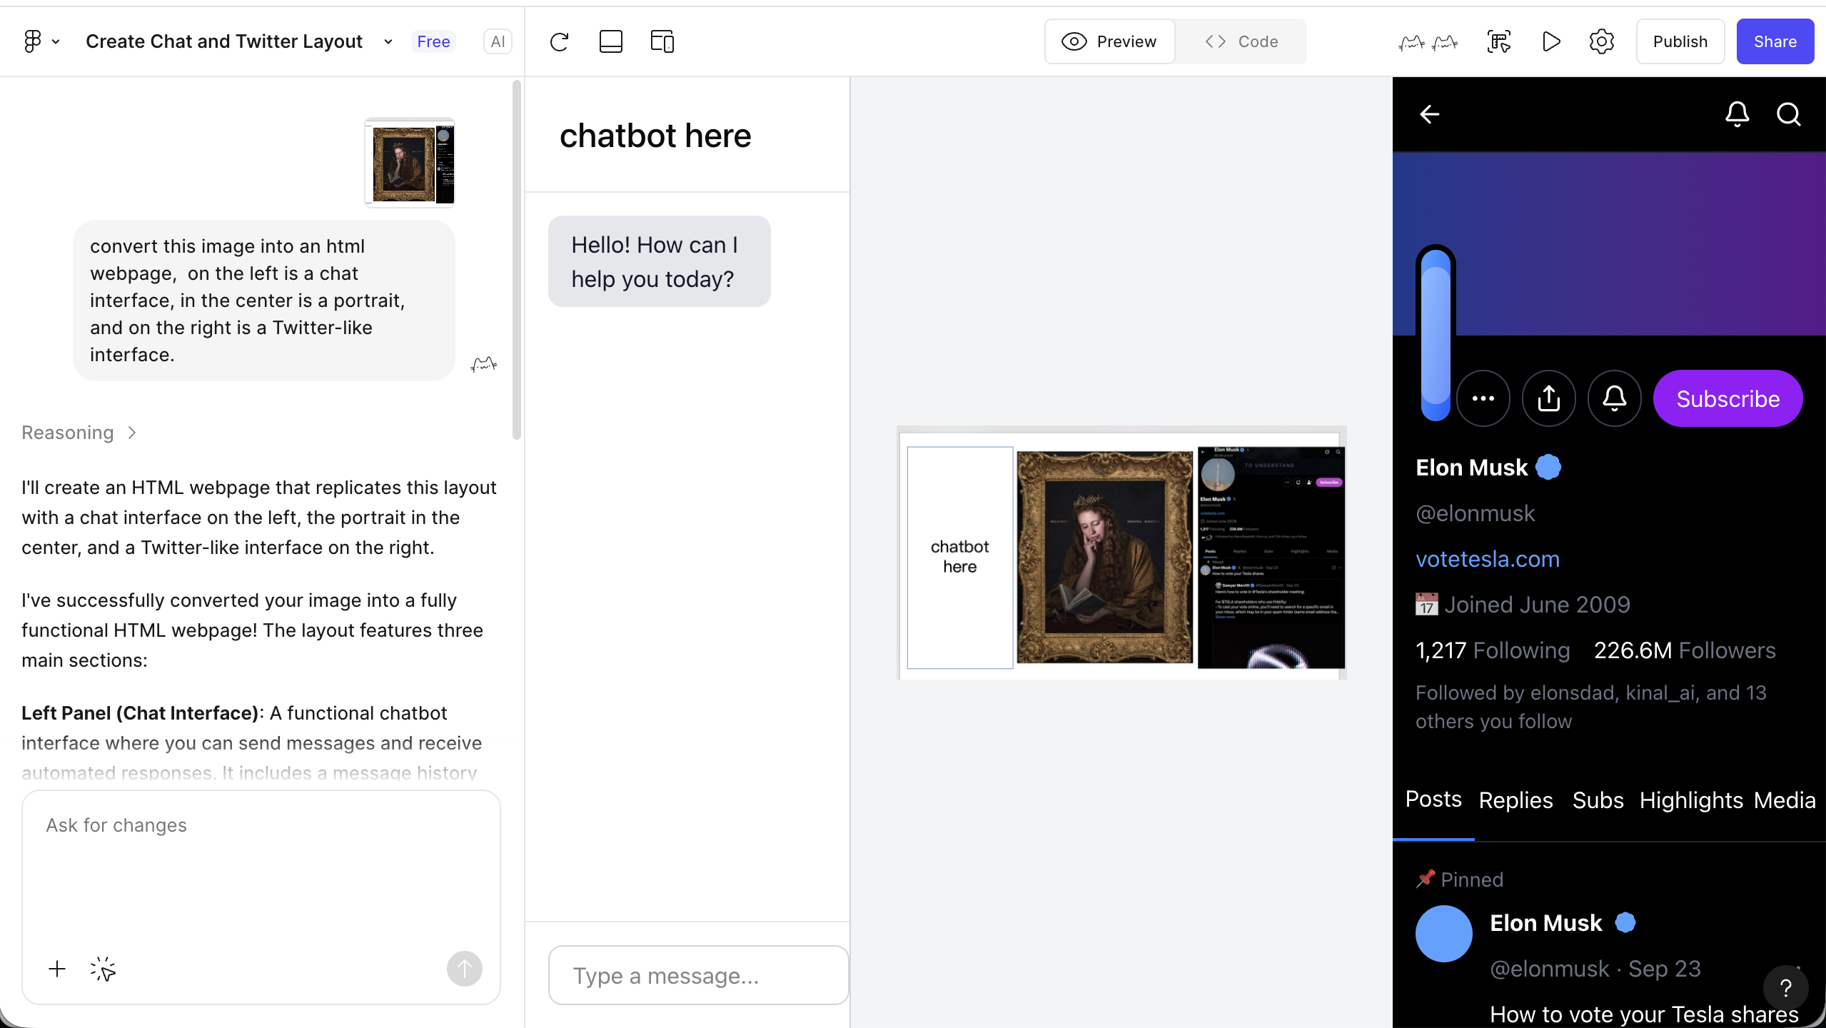The width and height of the screenshot is (1826, 1028).
Task: Toggle the bottom panel layout icon
Action: [610, 42]
